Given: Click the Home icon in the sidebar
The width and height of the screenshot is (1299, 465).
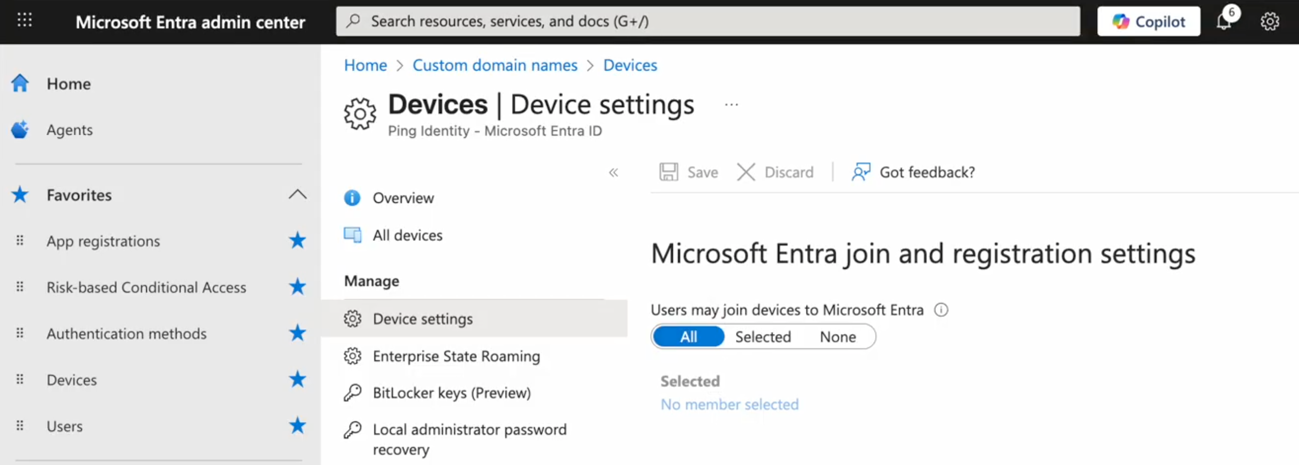Looking at the screenshot, I should coord(19,83).
